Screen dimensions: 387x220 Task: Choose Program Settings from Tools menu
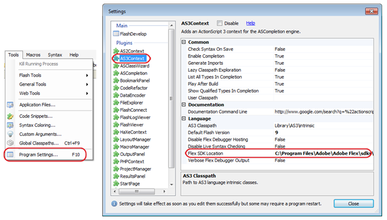tap(49, 155)
